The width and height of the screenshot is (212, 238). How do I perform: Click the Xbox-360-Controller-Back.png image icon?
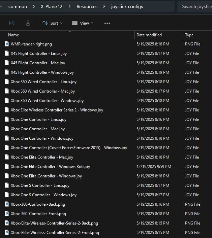pyautogui.click(x=7, y=204)
